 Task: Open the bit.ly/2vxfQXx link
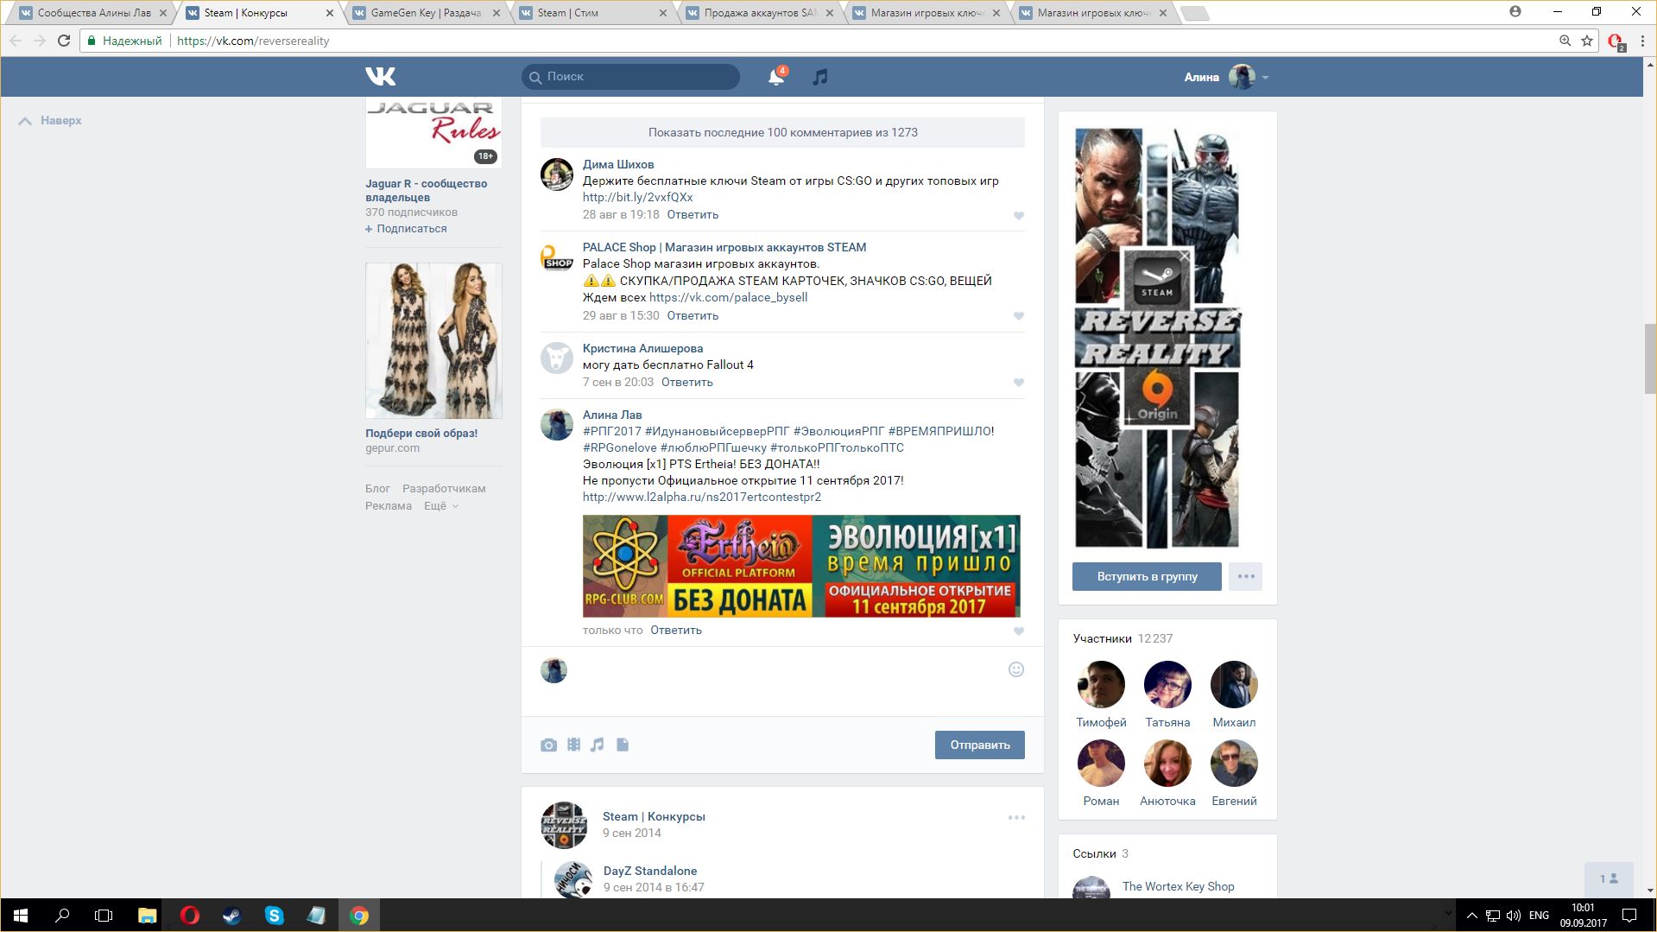tap(637, 198)
